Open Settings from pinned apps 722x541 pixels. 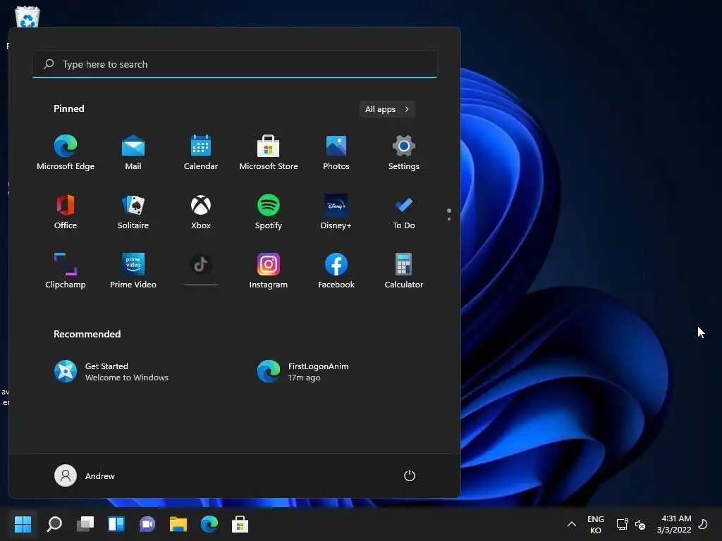tap(404, 153)
